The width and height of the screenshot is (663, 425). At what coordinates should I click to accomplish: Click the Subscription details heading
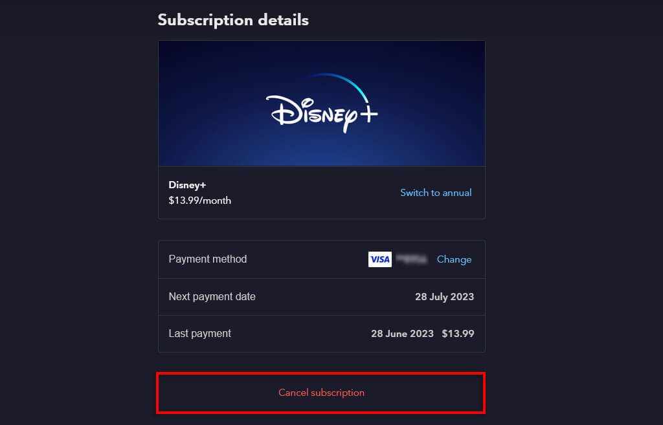point(233,20)
